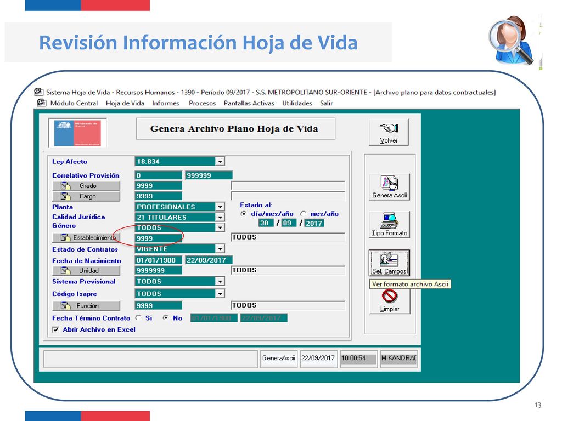Click the Establecimiento code field 9999

159,238
